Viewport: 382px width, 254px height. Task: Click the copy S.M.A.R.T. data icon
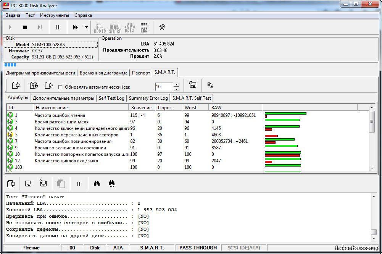coord(210,85)
